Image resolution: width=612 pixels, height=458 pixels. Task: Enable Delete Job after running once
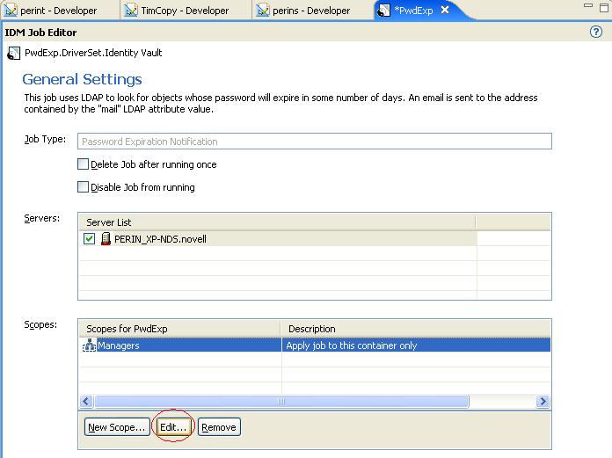pyautogui.click(x=83, y=164)
